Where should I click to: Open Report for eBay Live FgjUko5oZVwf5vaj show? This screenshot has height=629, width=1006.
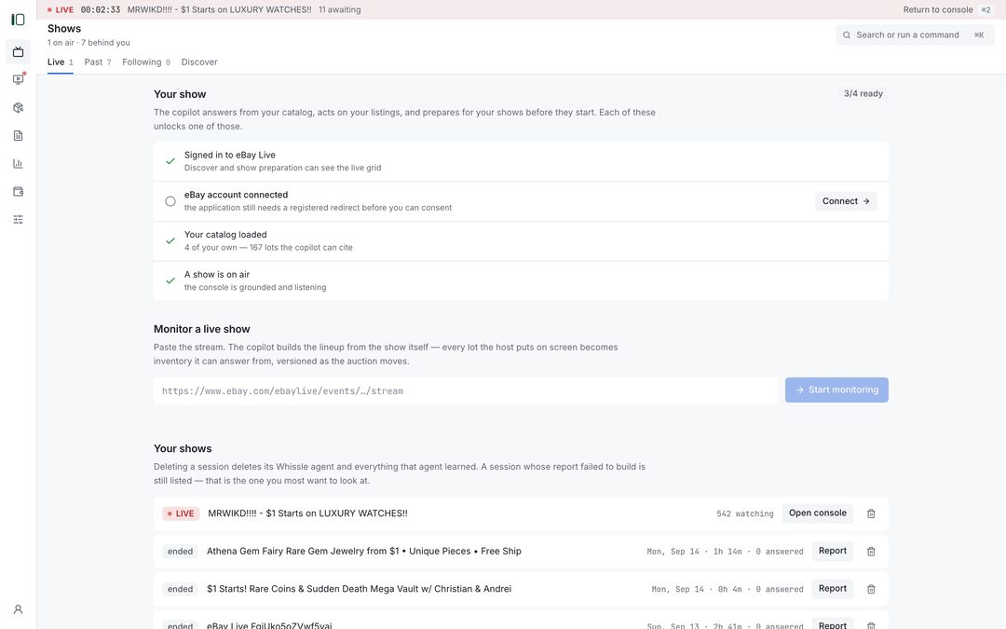(832, 624)
